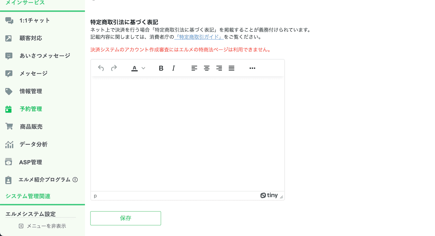
Task: Click the ASP管理 wallet icon
Action: (x=8, y=162)
